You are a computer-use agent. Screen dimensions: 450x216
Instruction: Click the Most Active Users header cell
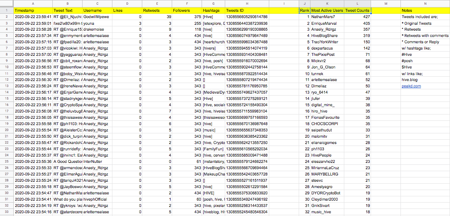(327, 10)
